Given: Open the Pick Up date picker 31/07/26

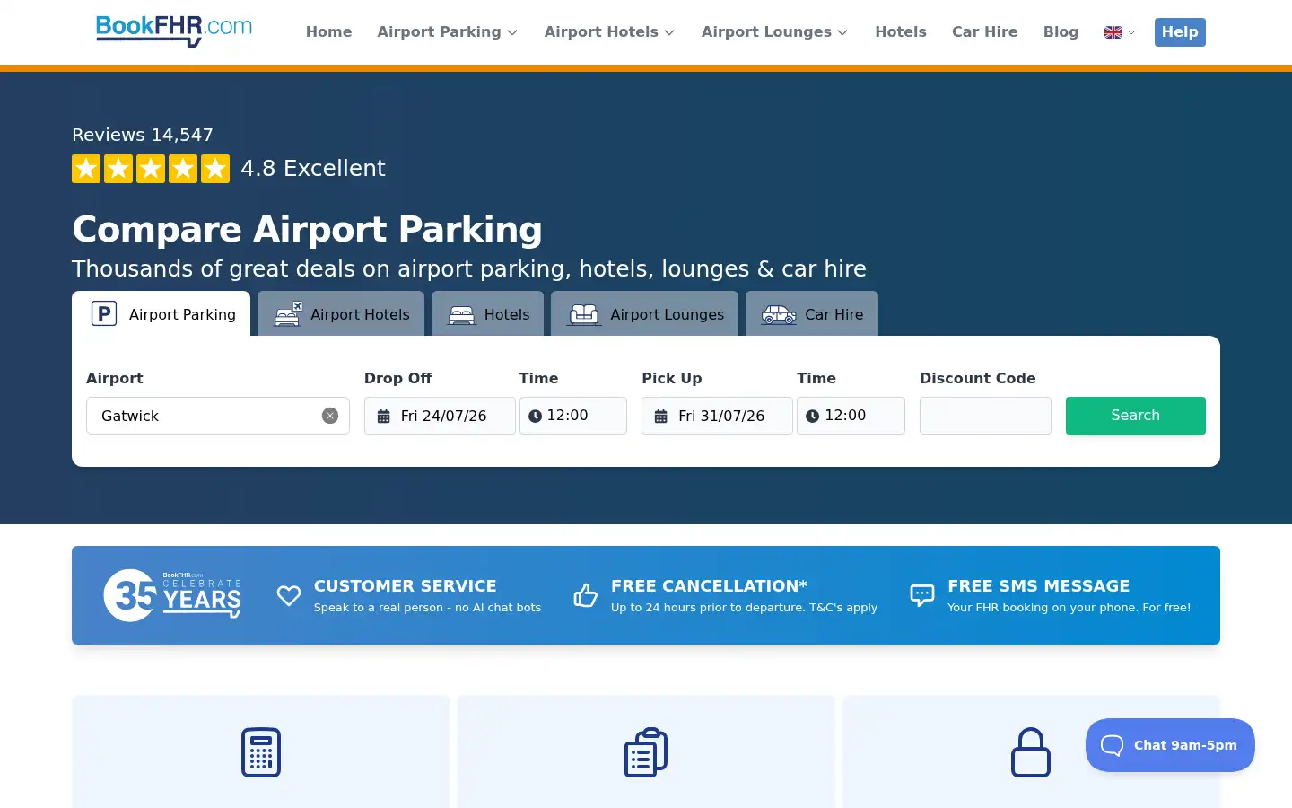Looking at the screenshot, I should [x=717, y=416].
